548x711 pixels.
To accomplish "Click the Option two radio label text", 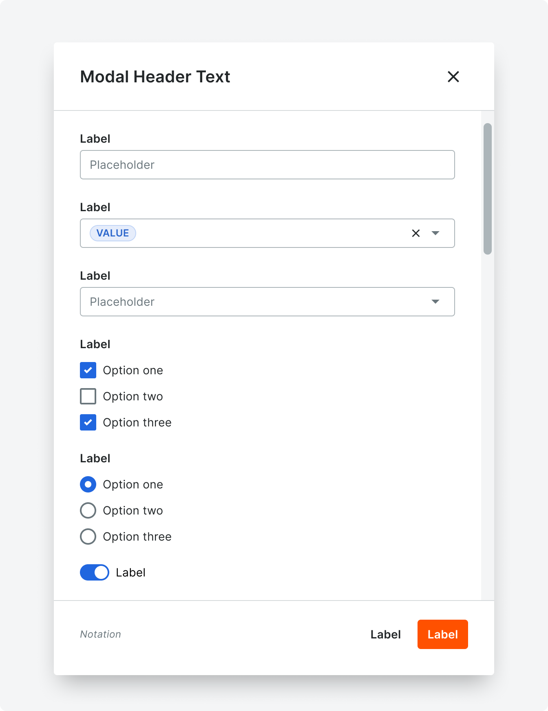I will point(133,510).
